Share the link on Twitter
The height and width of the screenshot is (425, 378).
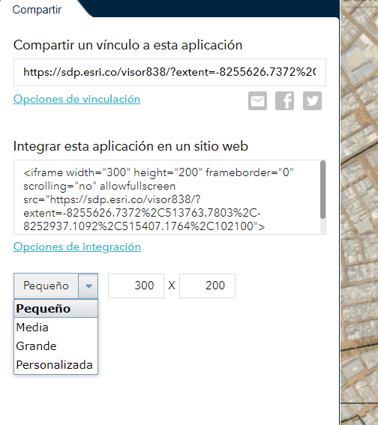312,101
